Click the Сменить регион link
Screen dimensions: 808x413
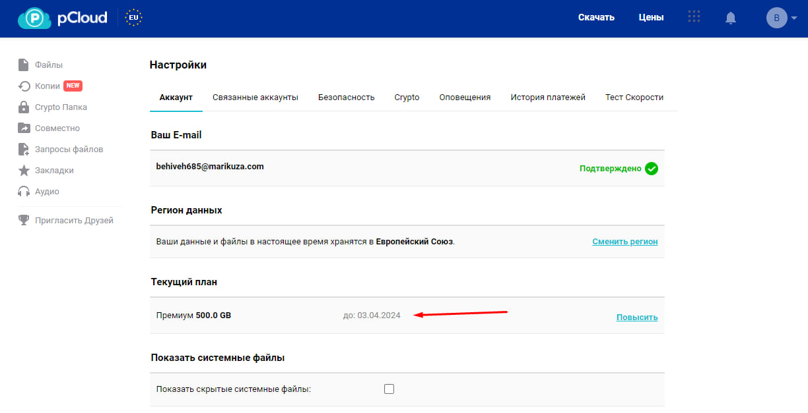tap(624, 242)
